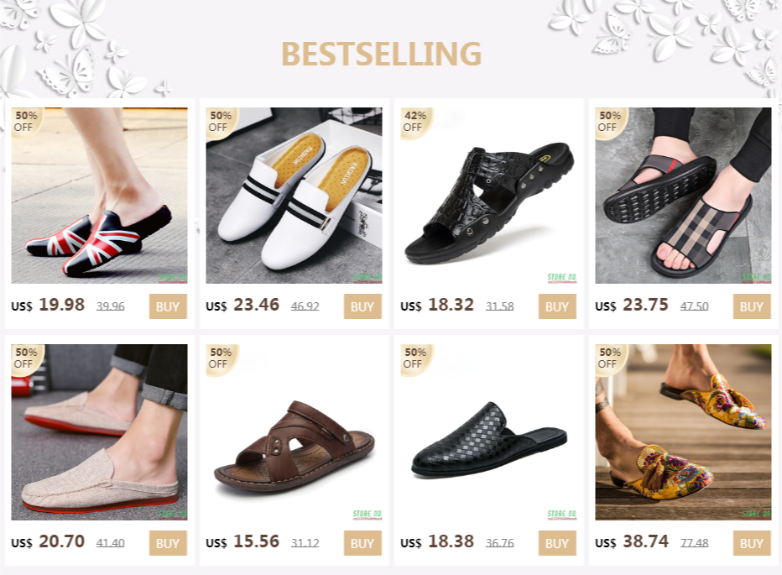Viewport: 782px width, 575px height.
Task: Click the BESTSELLING section heading
Action: [382, 54]
